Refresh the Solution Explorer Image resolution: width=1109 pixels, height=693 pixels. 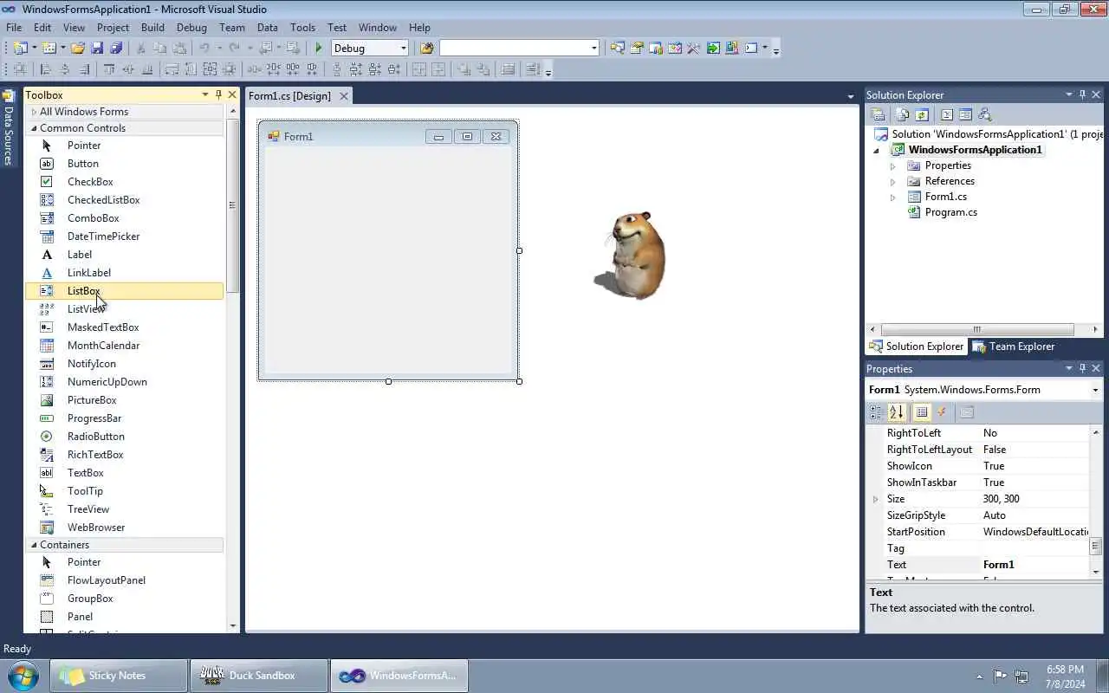pyautogui.click(x=922, y=114)
